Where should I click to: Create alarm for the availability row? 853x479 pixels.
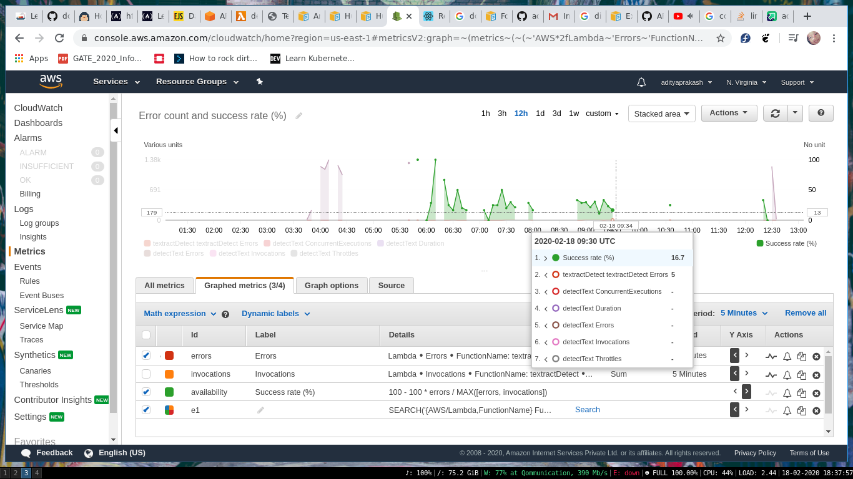[x=787, y=393]
